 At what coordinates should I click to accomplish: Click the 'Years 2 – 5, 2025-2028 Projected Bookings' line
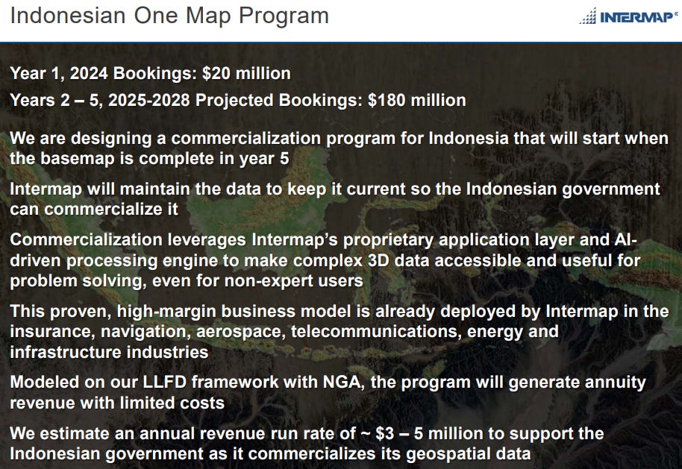tap(237, 101)
